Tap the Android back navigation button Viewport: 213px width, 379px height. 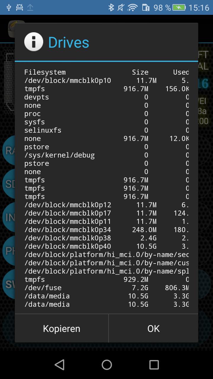click(x=59, y=365)
